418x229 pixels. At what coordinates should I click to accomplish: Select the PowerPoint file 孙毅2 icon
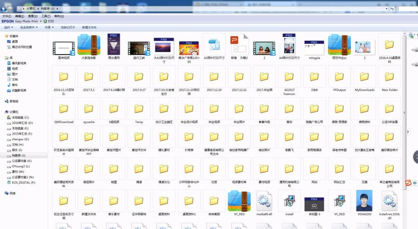tap(239, 44)
